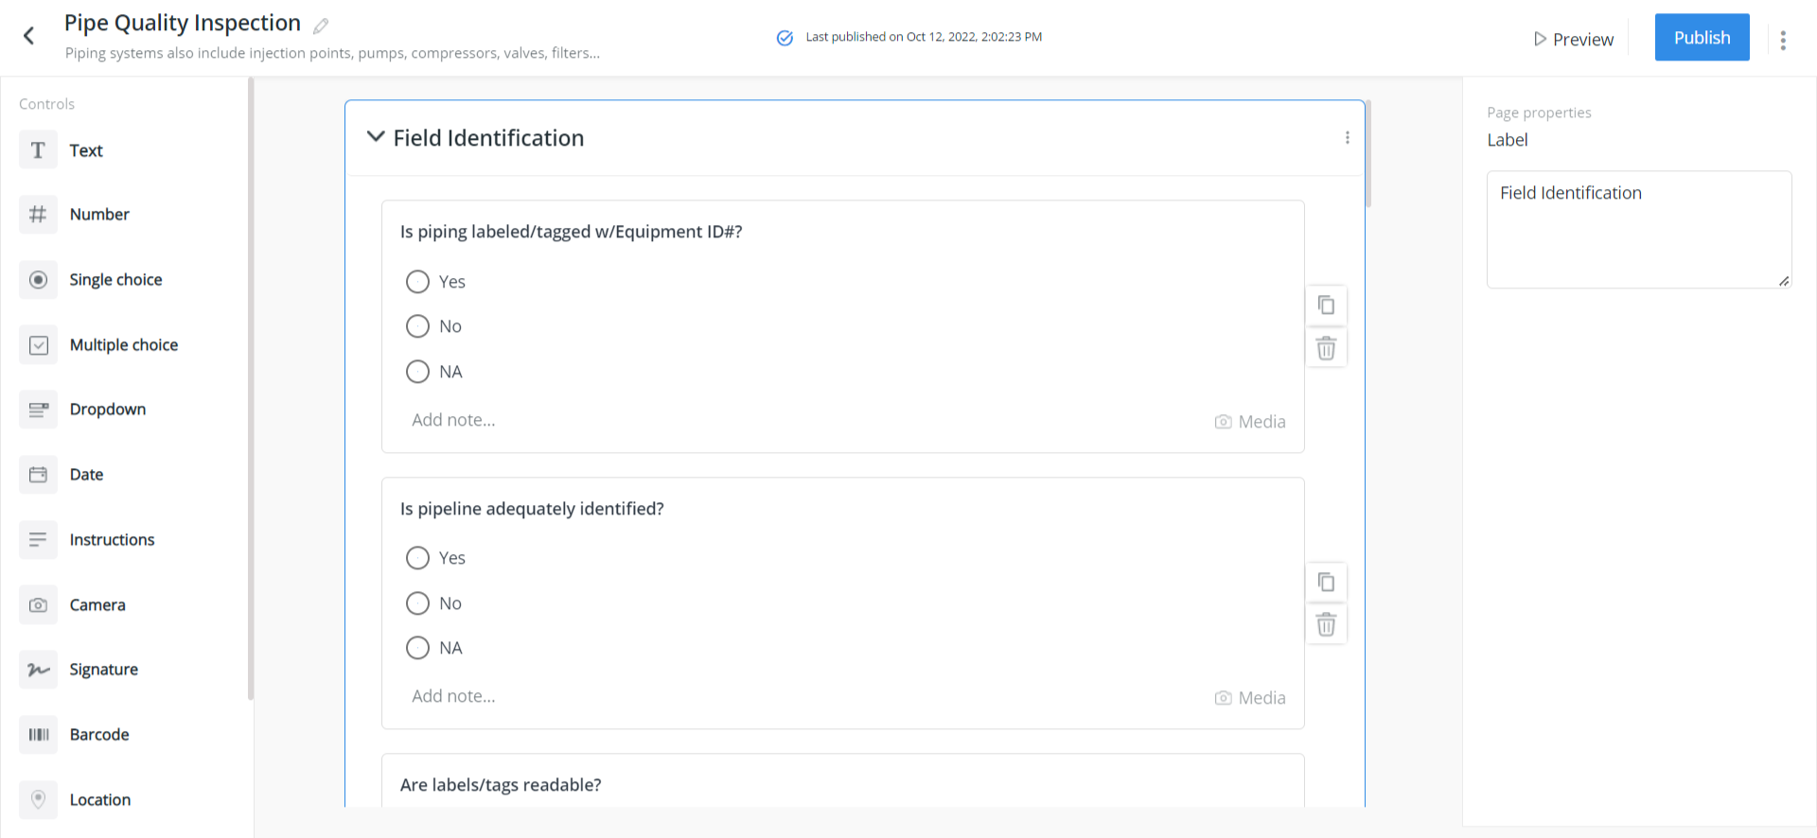Viewport: 1817px width, 838px height.
Task: Publish the inspection form
Action: tap(1701, 38)
